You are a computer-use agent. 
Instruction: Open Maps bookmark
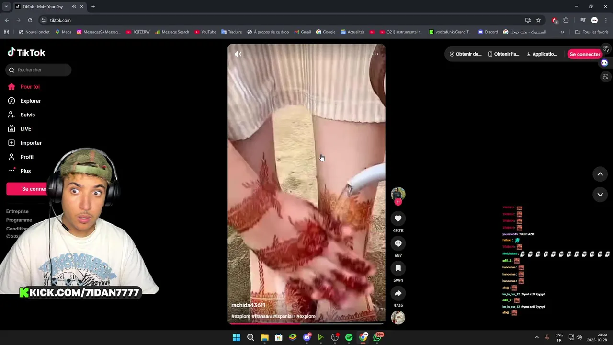point(63,32)
